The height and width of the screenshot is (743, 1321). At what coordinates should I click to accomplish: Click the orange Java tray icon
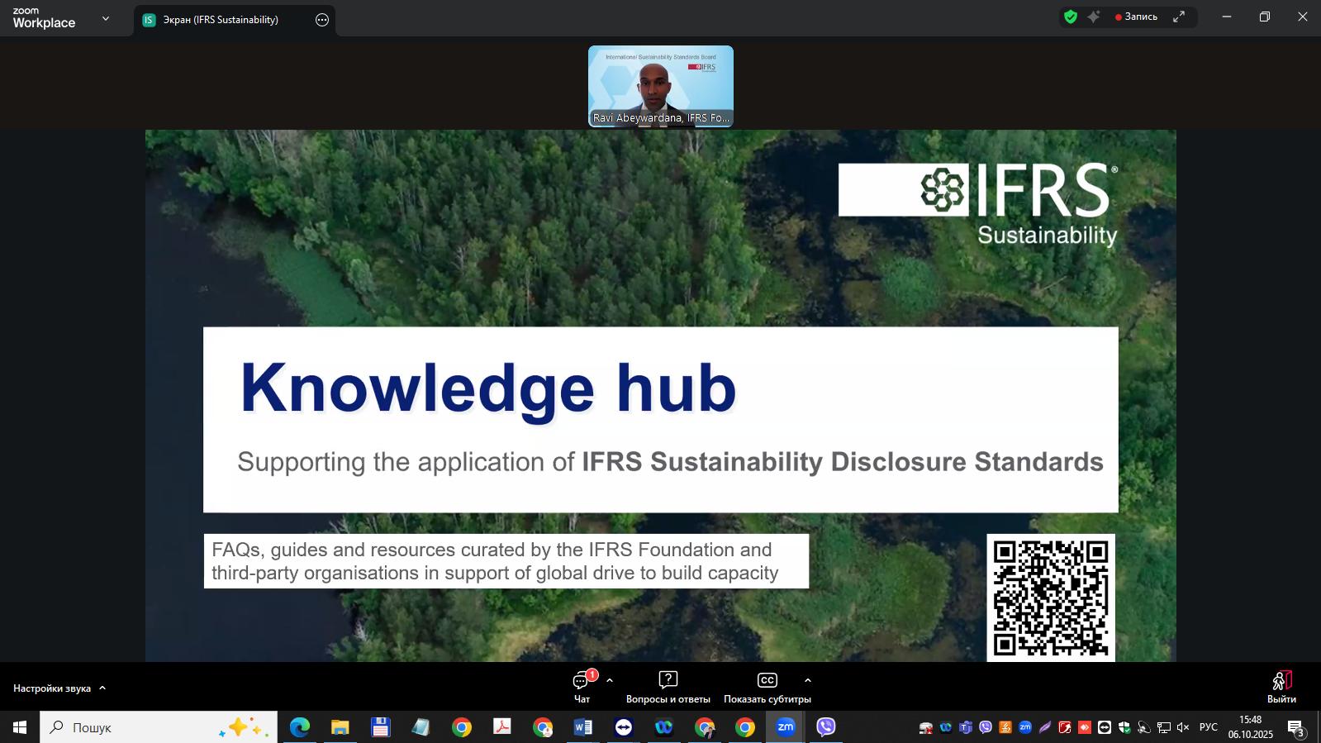click(x=1005, y=728)
